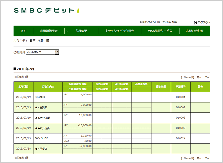Select 各種変更 in the navigation bar
The image size is (223, 163).
(81, 31)
